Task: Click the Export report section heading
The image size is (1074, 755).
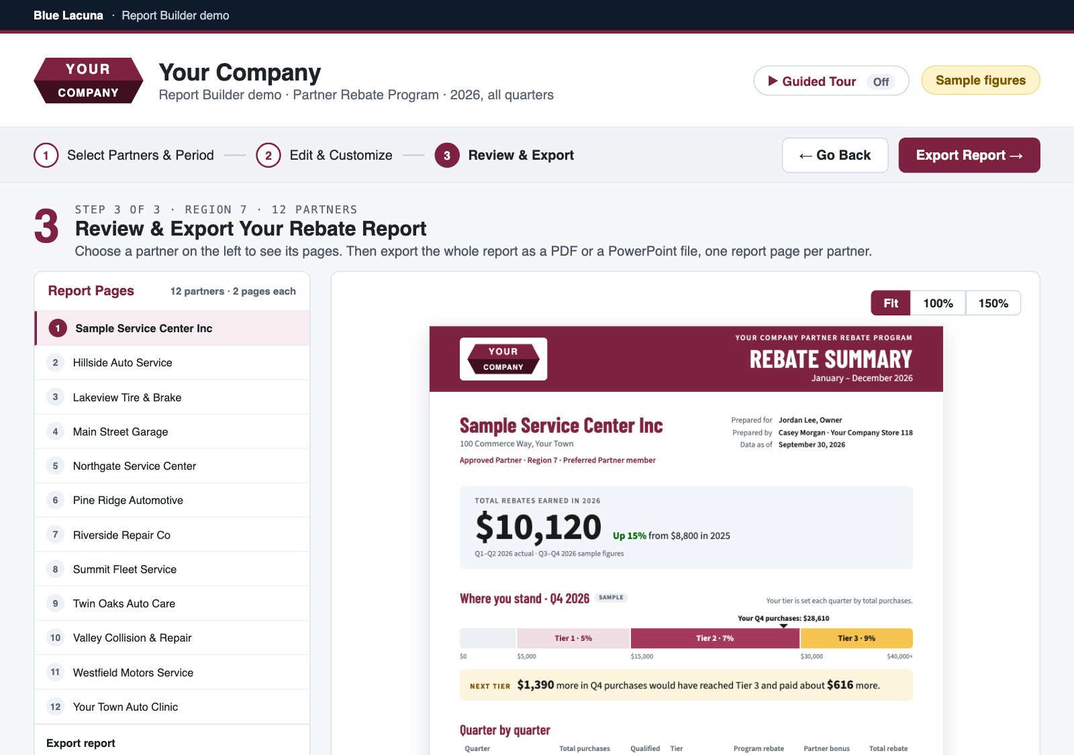Action: (x=81, y=743)
